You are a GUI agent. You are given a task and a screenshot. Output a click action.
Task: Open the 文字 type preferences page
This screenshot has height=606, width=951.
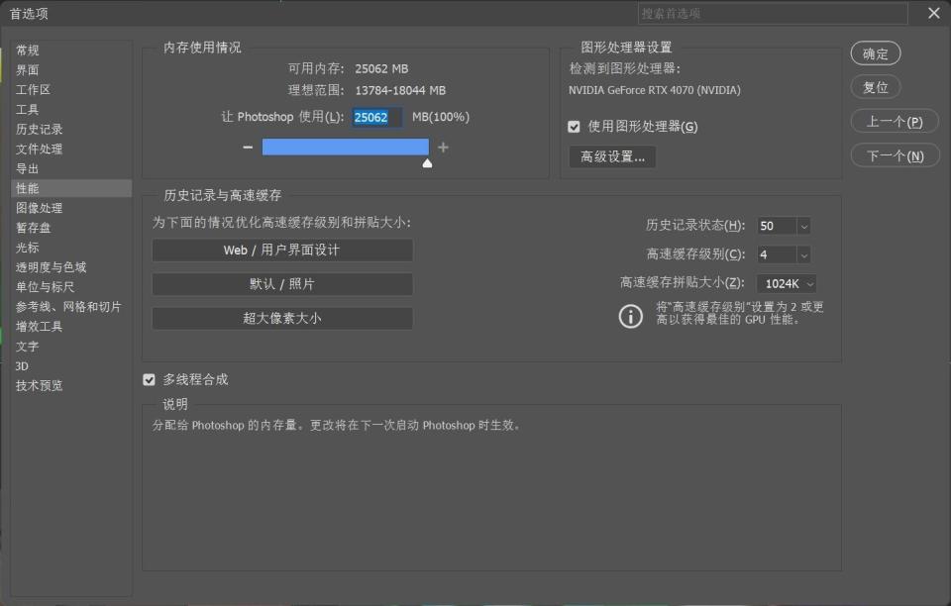28,347
